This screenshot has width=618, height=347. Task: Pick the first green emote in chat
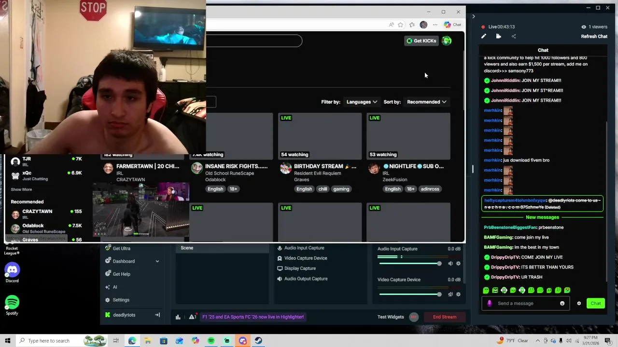[x=486, y=290]
